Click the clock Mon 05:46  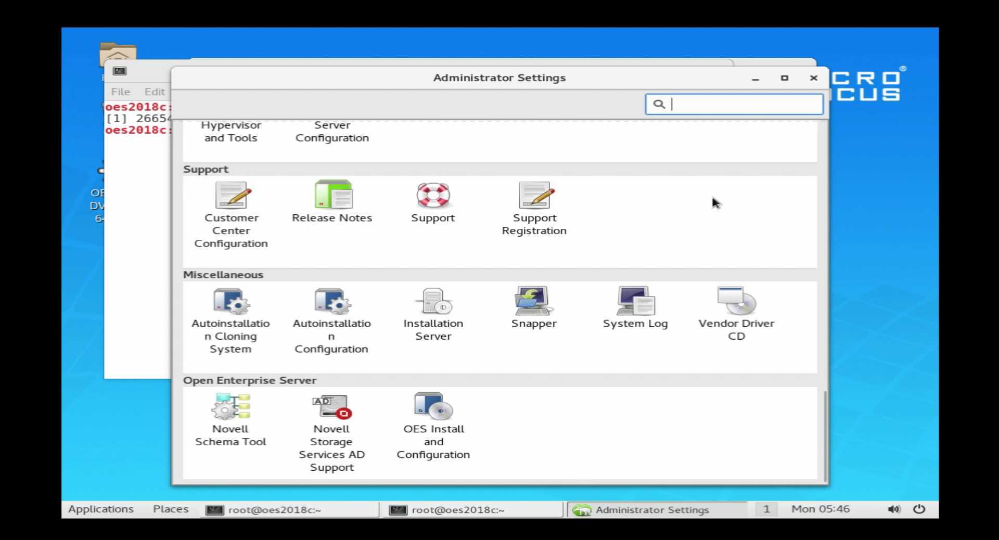[821, 509]
